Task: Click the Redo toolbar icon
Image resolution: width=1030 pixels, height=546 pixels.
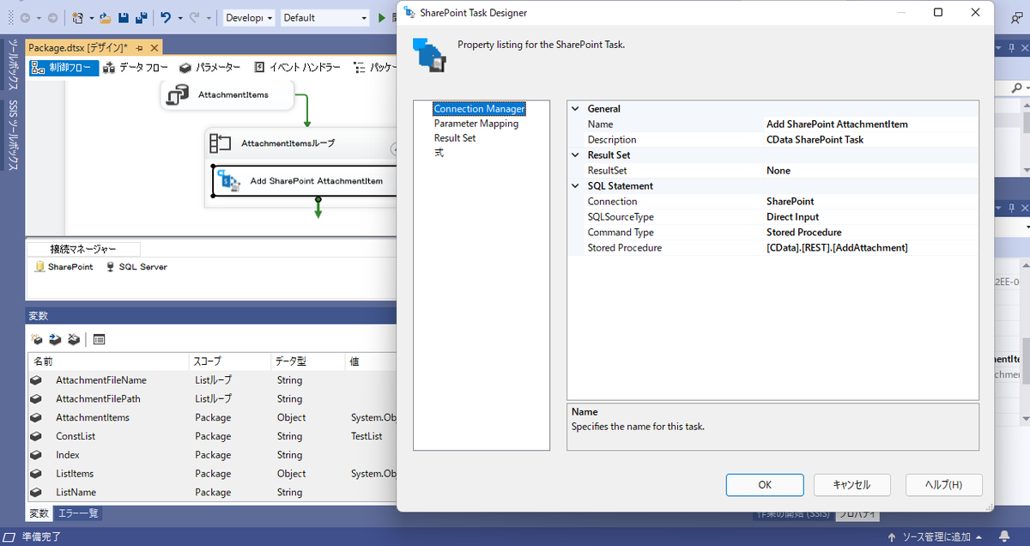Action: pyautogui.click(x=194, y=17)
